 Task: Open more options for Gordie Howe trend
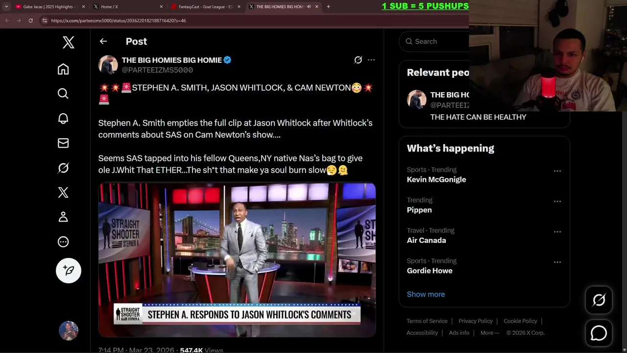click(x=557, y=262)
